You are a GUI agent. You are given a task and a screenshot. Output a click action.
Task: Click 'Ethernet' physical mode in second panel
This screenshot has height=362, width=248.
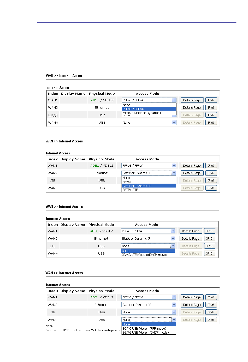pos(102,173)
